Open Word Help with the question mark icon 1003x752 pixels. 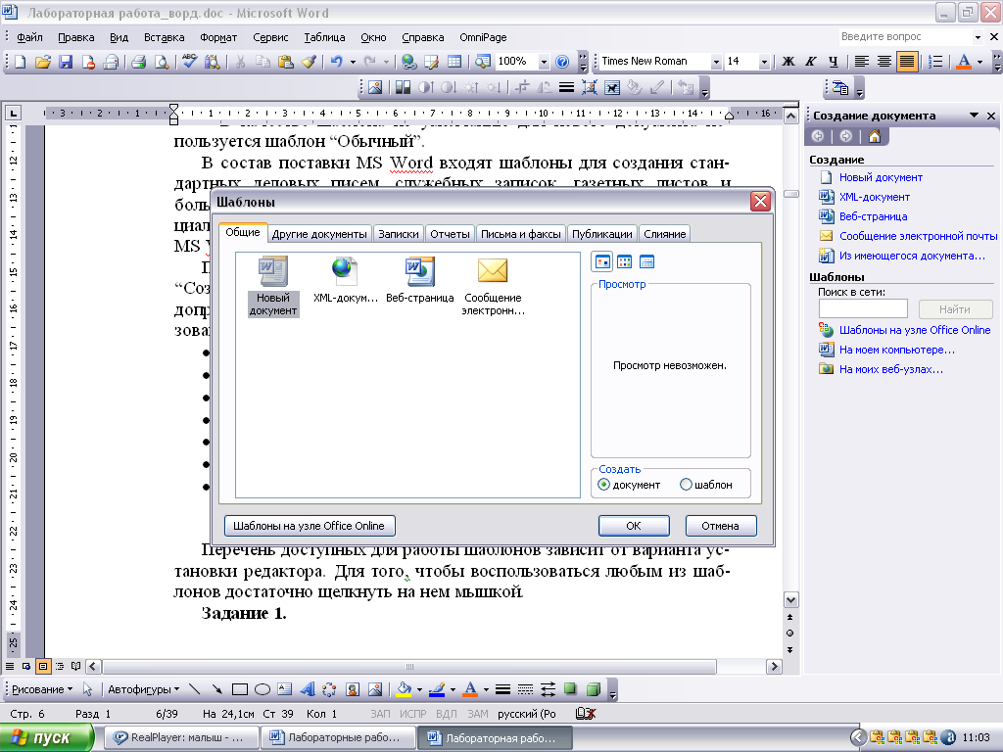click(x=562, y=62)
